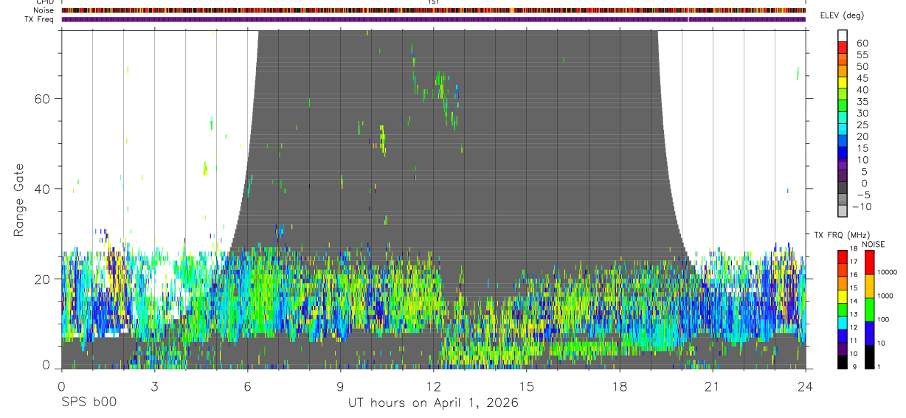
Task: Click the '100' value on the NOISE legend
Action: (x=882, y=319)
